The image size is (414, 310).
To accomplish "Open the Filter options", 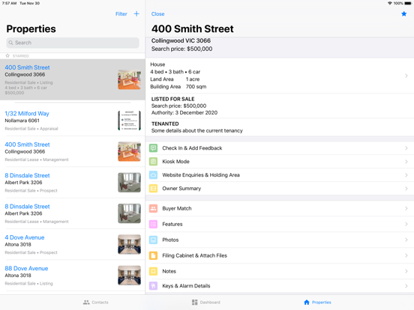I will pos(121,14).
